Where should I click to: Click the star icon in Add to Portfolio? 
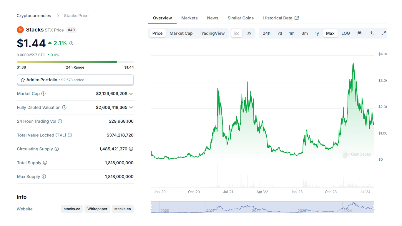tap(23, 80)
